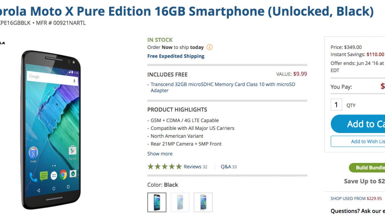Click the QTY quantity input field
The height and width of the screenshot is (216, 385).
point(336,105)
